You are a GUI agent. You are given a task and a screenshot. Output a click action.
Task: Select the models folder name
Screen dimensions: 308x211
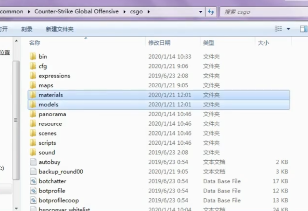click(x=49, y=105)
